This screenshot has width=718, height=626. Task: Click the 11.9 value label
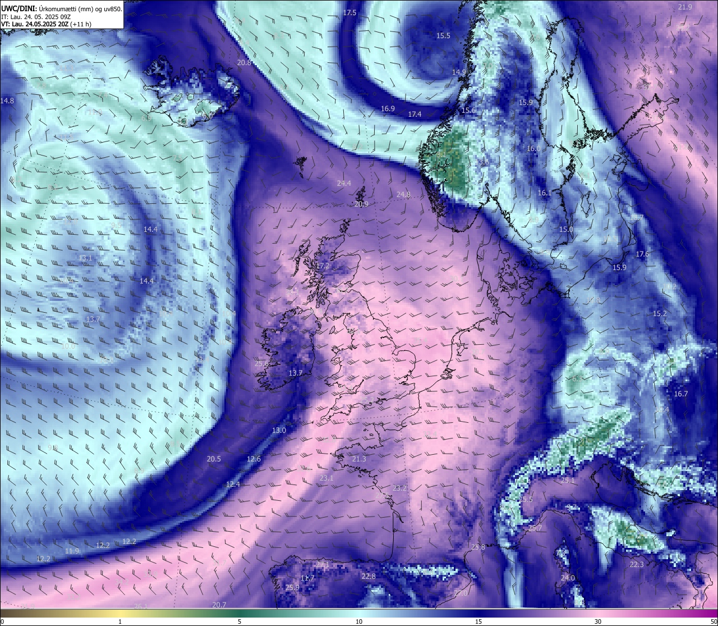click(72, 551)
